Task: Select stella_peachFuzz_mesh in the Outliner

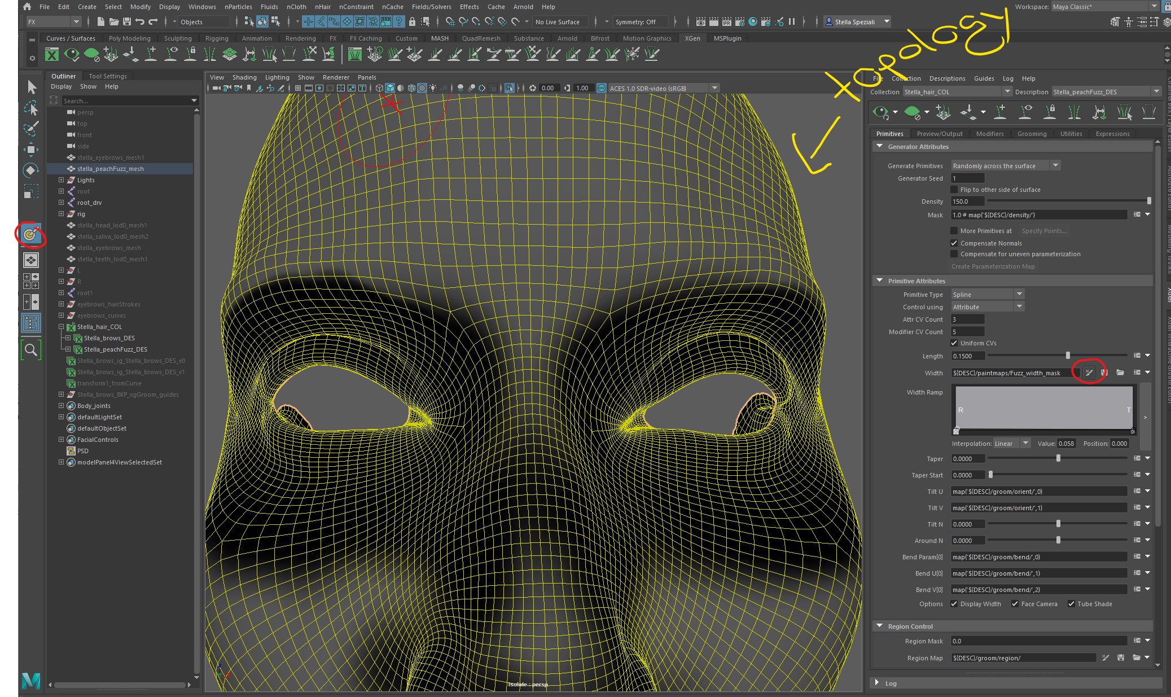Action: click(111, 168)
